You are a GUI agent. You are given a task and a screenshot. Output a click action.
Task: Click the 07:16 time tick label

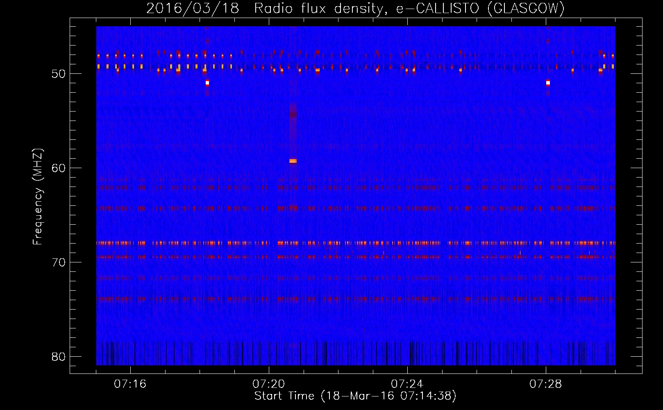130,384
